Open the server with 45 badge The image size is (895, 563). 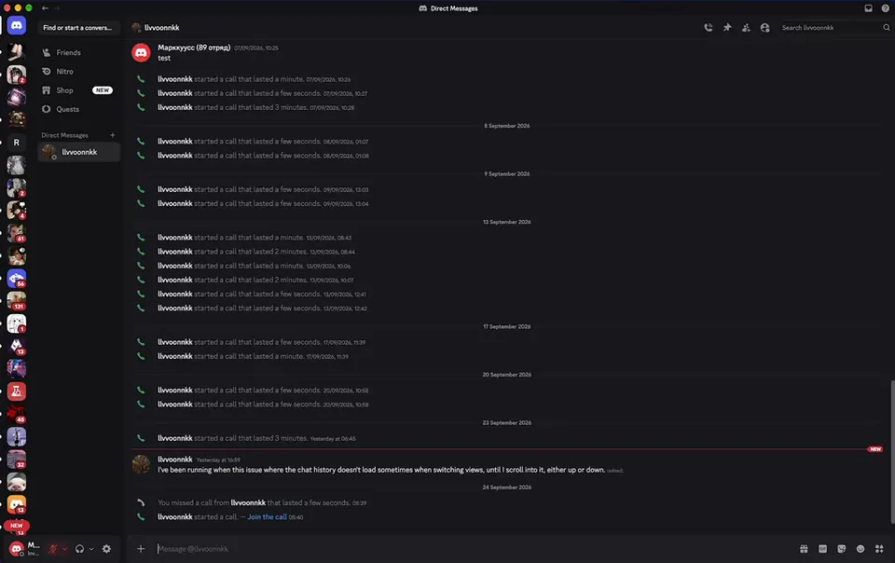click(x=17, y=414)
